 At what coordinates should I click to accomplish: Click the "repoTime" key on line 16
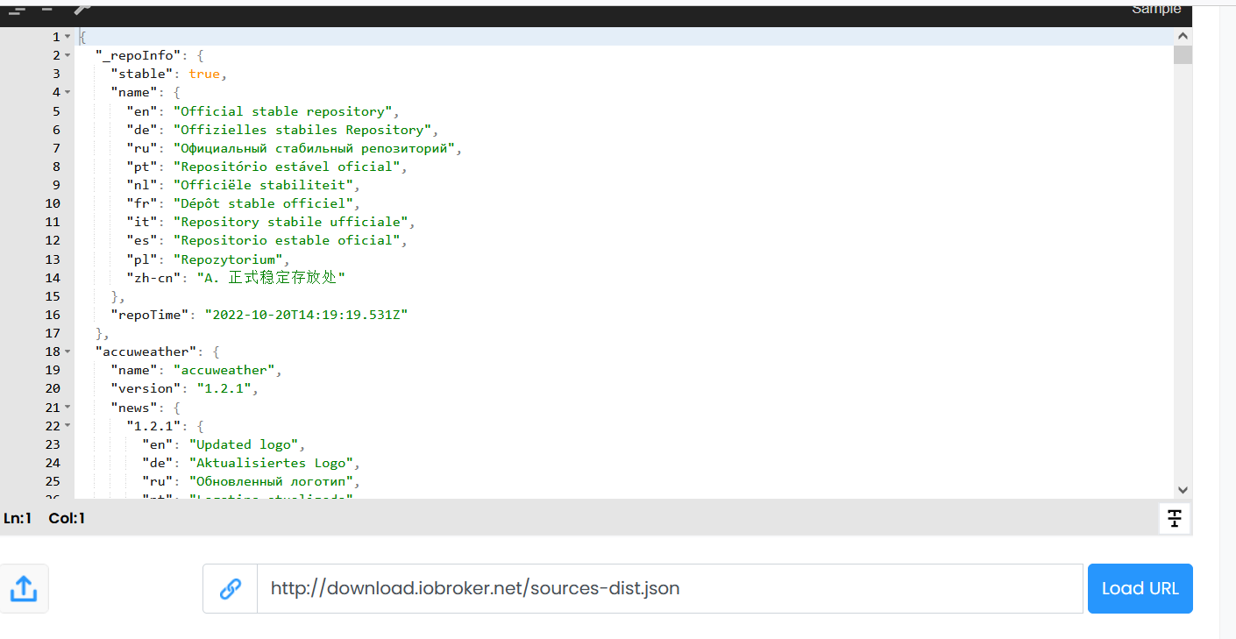(150, 315)
